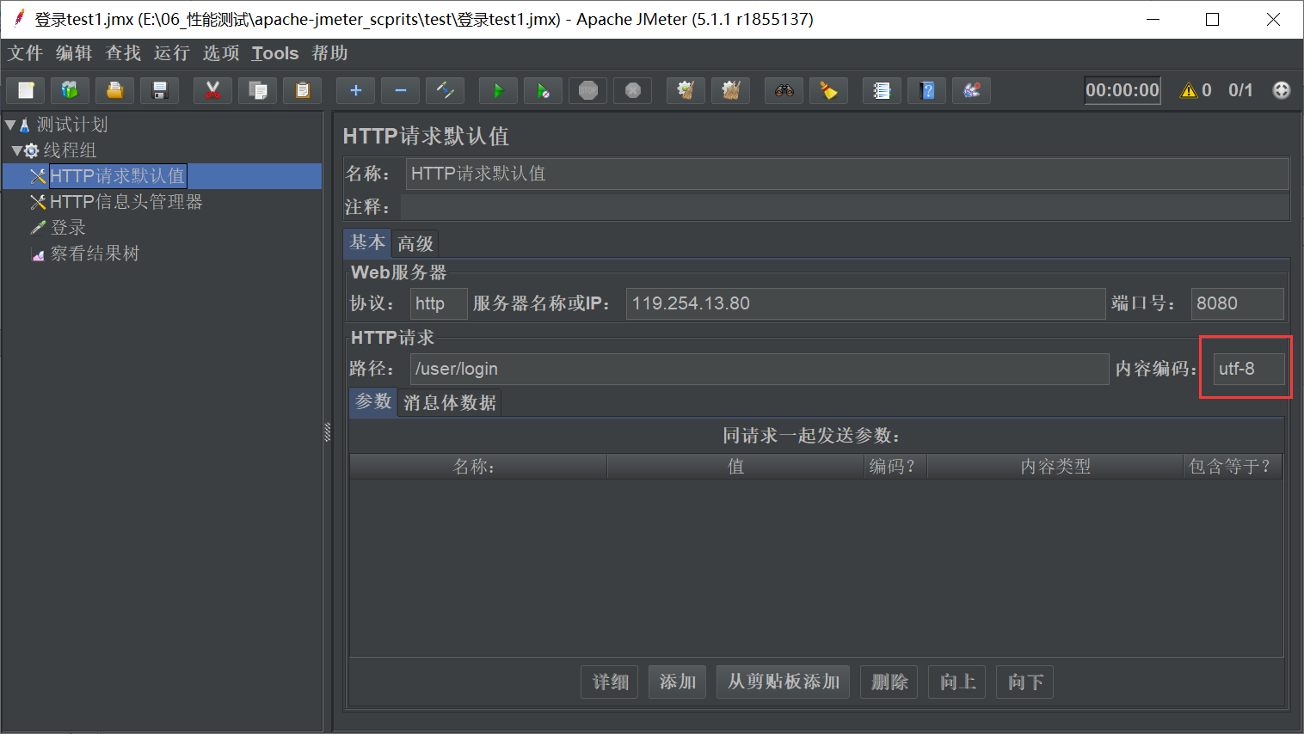This screenshot has height=734, width=1304.
Task: Click the 路径 field with /user/login
Action: coord(760,369)
